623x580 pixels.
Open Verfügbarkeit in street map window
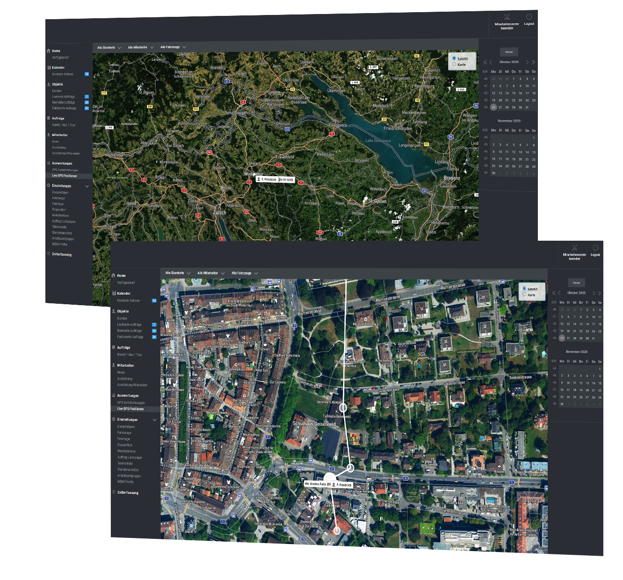126,283
